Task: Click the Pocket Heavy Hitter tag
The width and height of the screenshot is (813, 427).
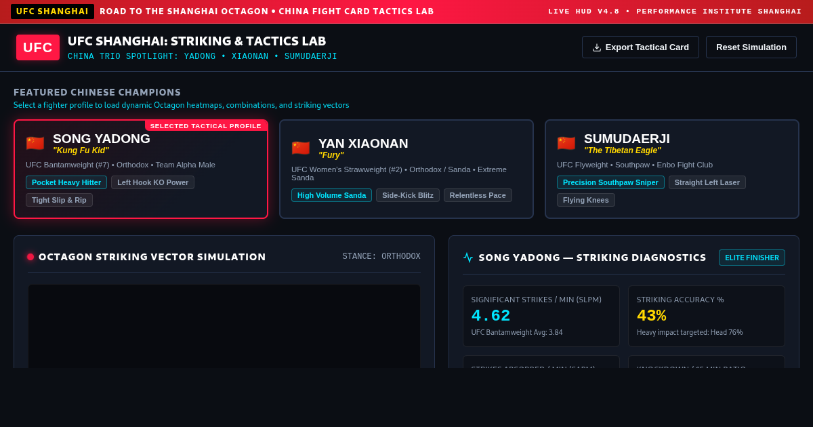Action: pyautogui.click(x=66, y=182)
